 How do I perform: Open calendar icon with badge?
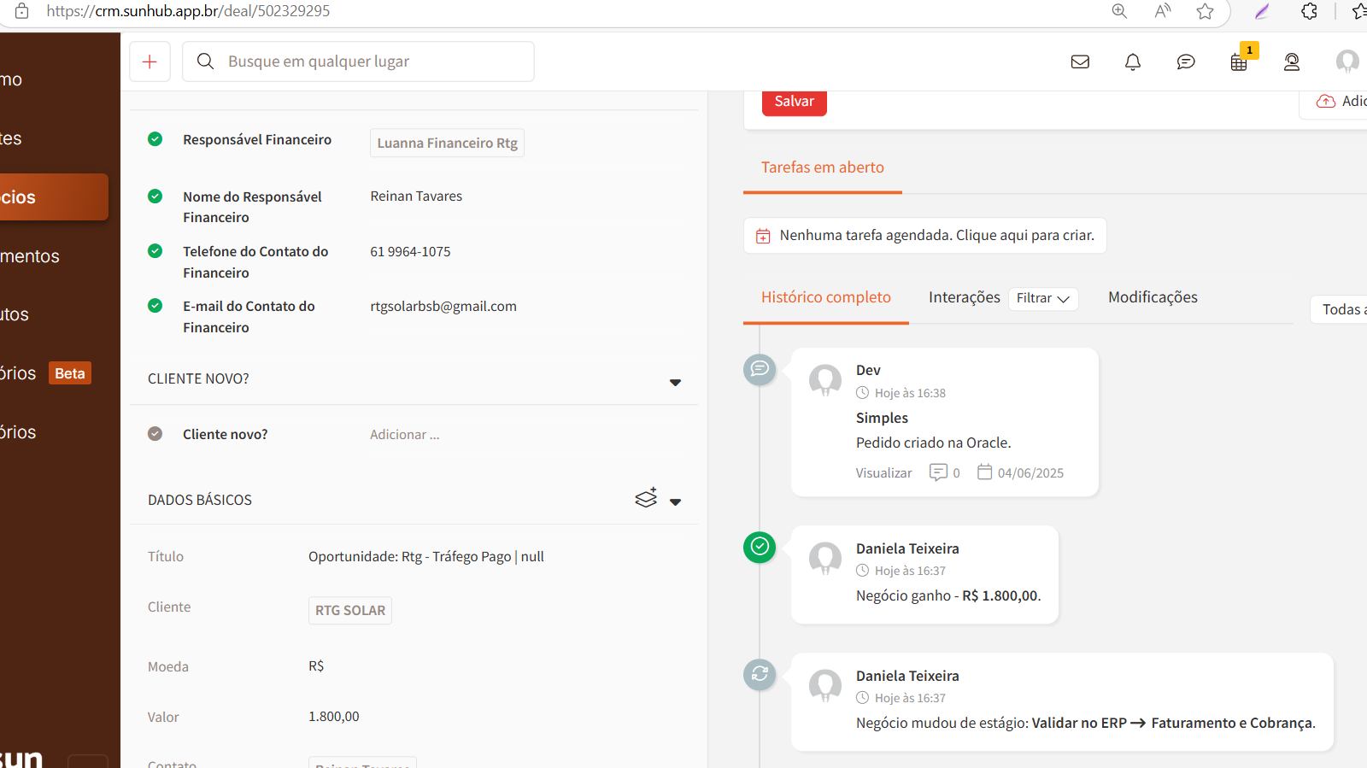click(1239, 62)
